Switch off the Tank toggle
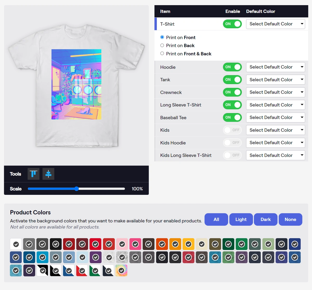 [232, 80]
